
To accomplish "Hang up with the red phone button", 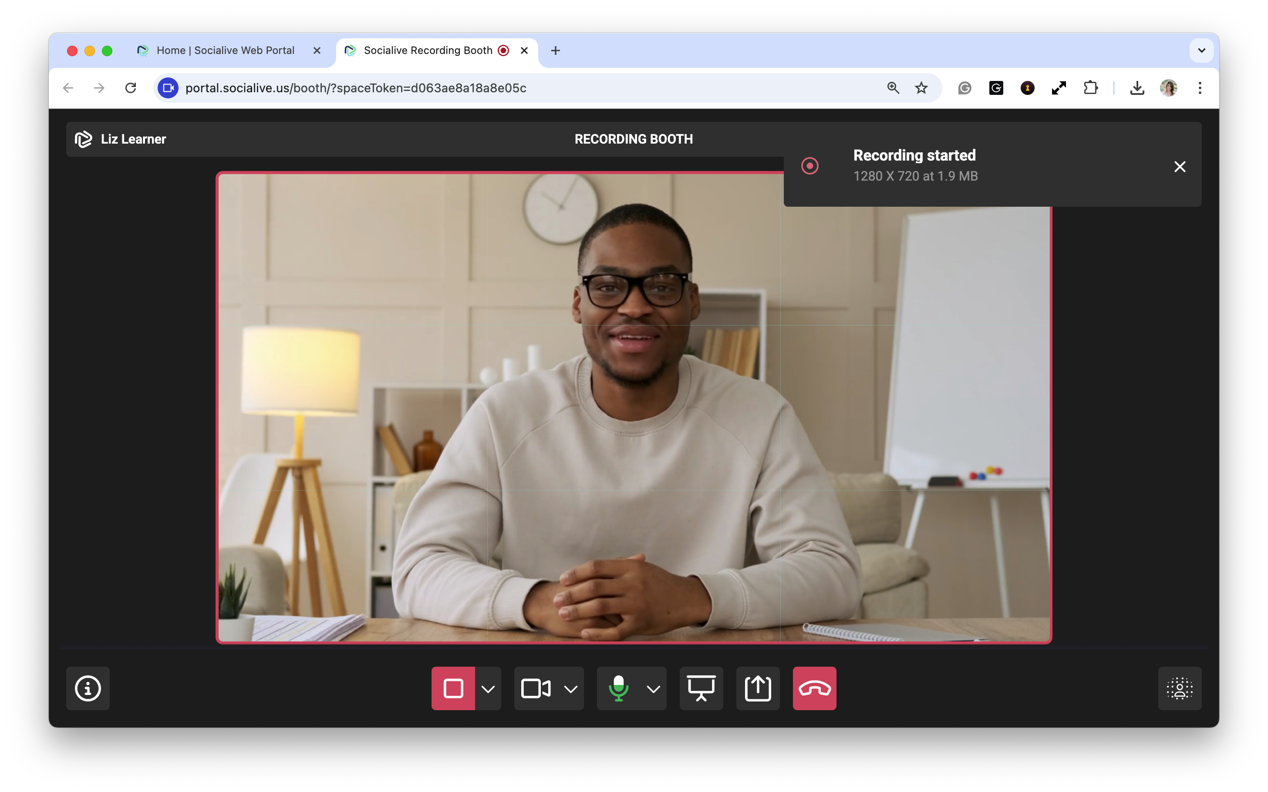I will [x=814, y=688].
